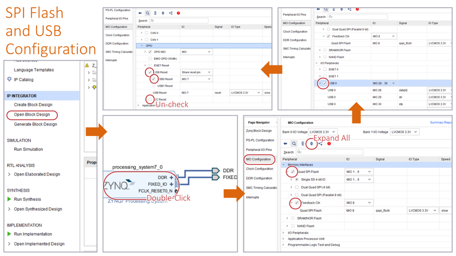The width and height of the screenshot is (456, 256).
Task: Click magnifier icon below Bank 0 I/O Voltage
Action: 294,144
